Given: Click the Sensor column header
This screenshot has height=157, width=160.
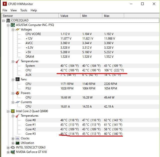Looking at the screenshot, I should tap(30, 16).
